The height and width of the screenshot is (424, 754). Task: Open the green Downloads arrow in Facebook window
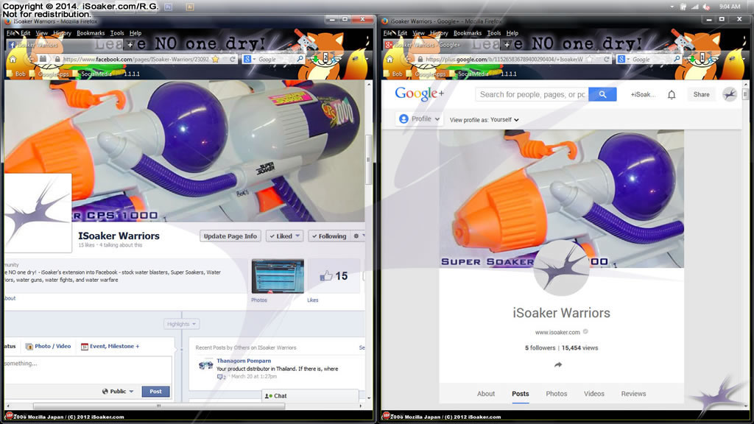[315, 59]
